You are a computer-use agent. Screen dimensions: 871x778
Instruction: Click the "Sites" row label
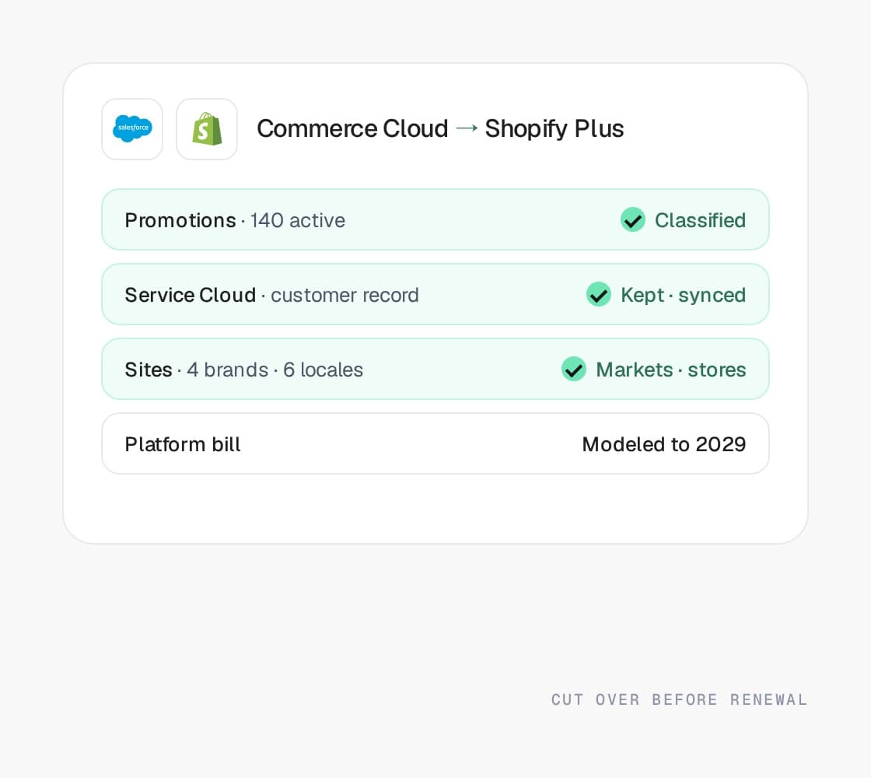[149, 370]
